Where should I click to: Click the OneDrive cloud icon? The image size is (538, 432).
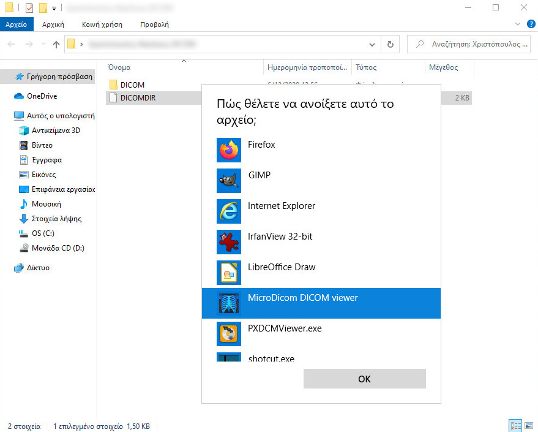point(19,96)
